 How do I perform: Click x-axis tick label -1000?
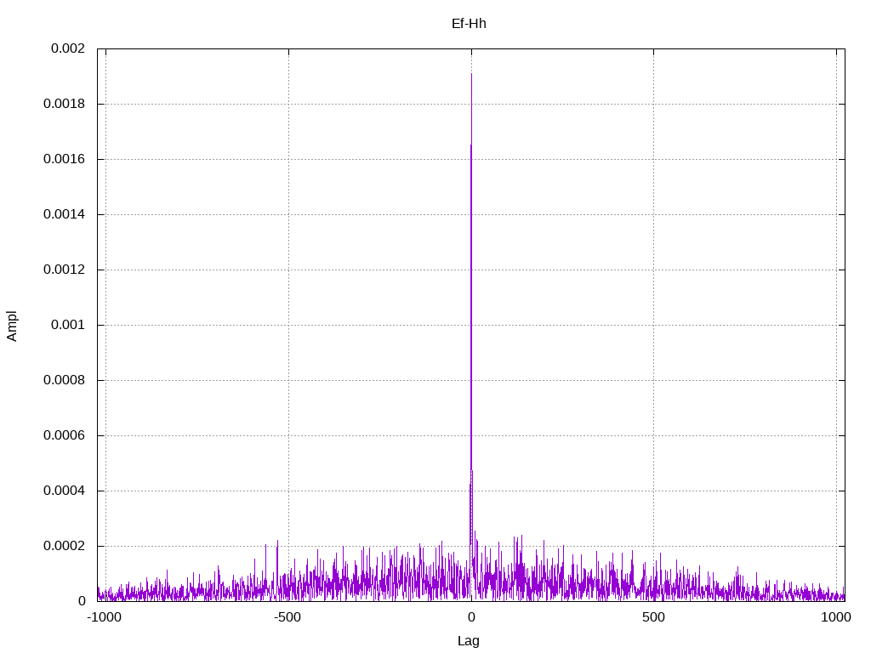click(x=104, y=617)
